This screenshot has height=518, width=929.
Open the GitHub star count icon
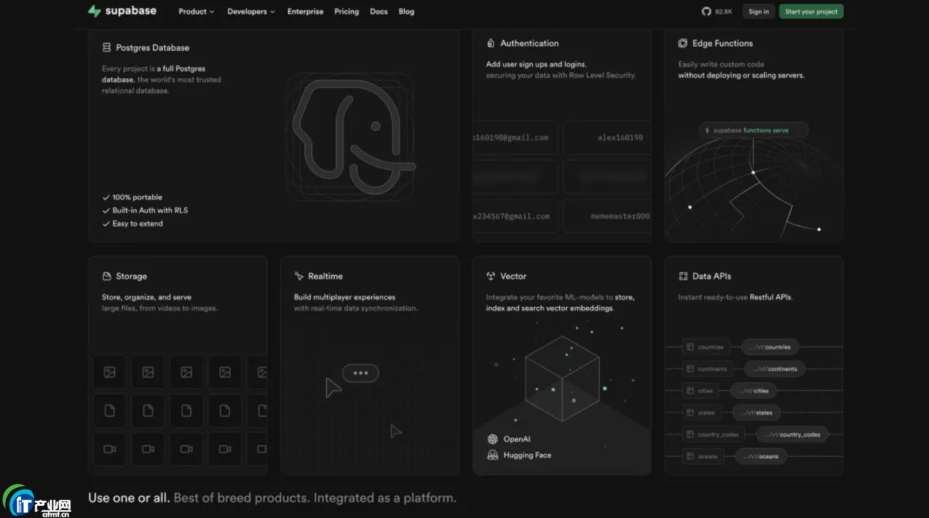click(x=707, y=12)
